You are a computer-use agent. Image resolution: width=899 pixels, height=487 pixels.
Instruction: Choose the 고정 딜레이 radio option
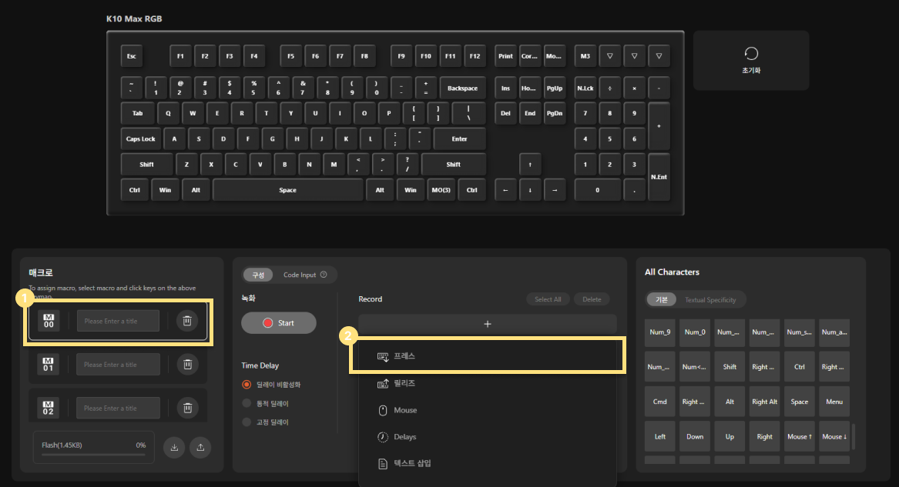tap(247, 422)
